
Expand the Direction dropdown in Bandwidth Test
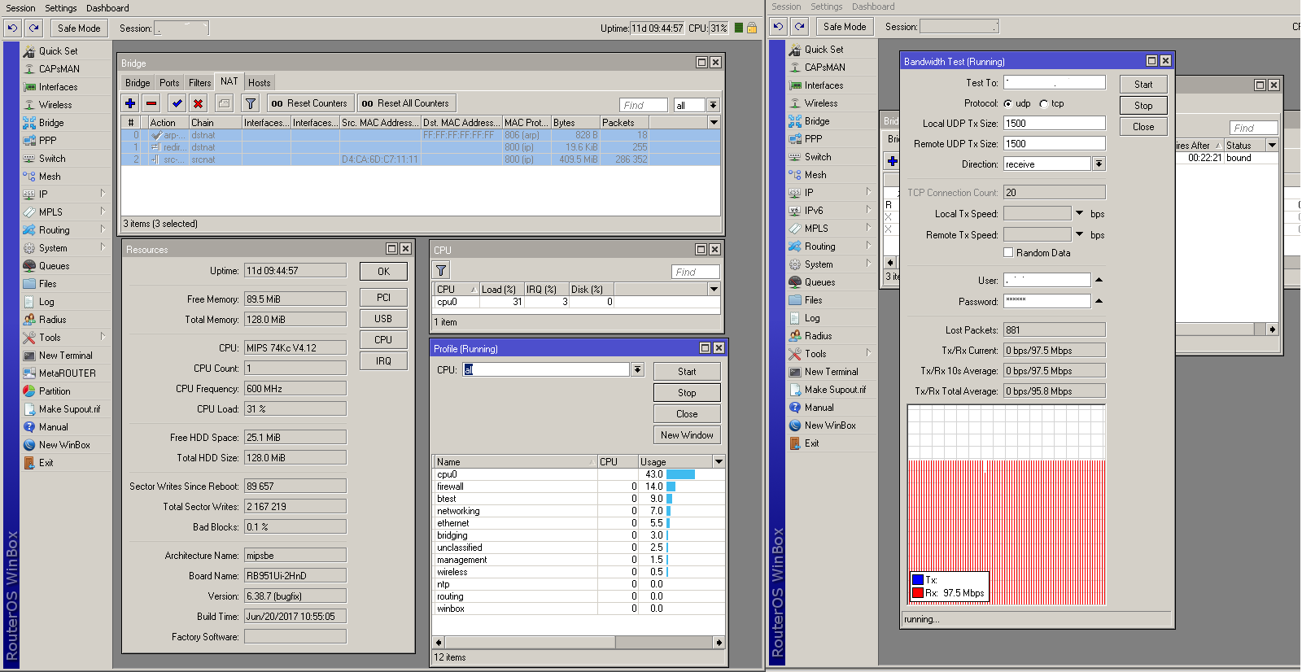(1099, 164)
